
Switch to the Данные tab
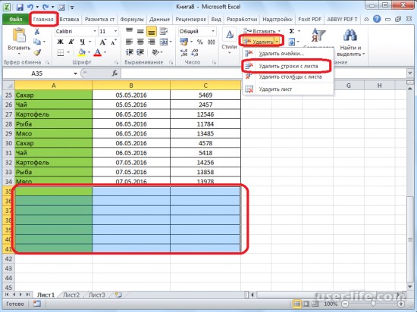pos(159,20)
